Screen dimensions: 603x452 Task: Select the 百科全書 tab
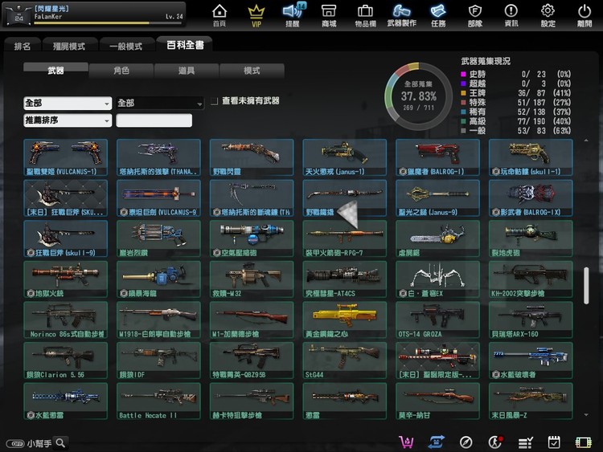pyautogui.click(x=185, y=45)
